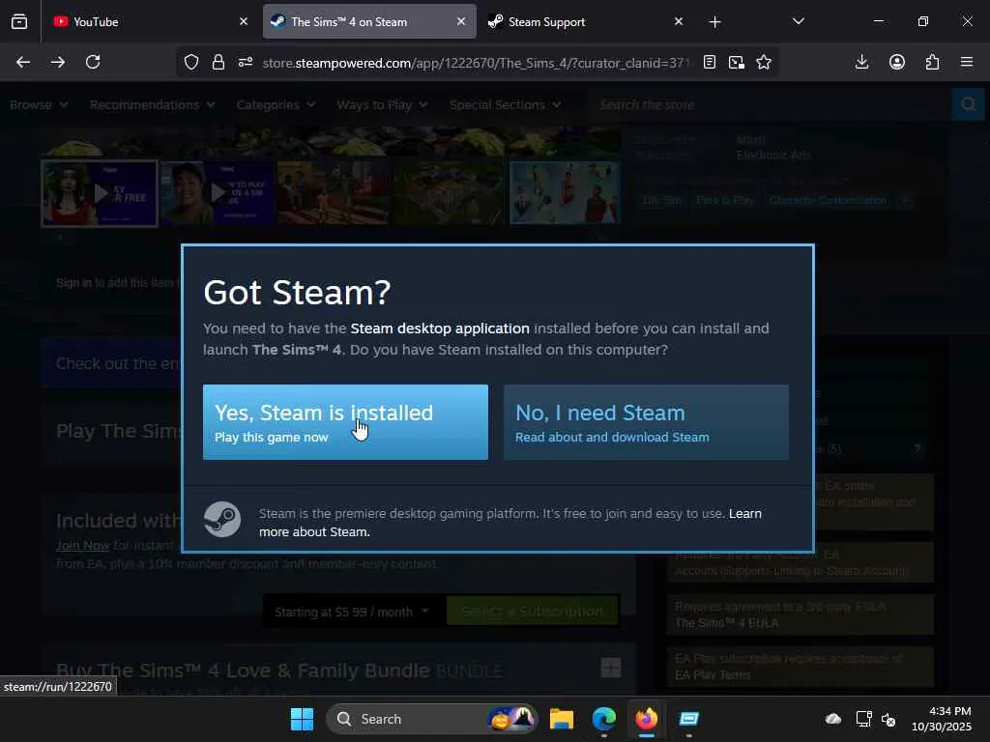Screen dimensions: 990x742
Task: Expand the Recommendations menu
Action: (152, 104)
